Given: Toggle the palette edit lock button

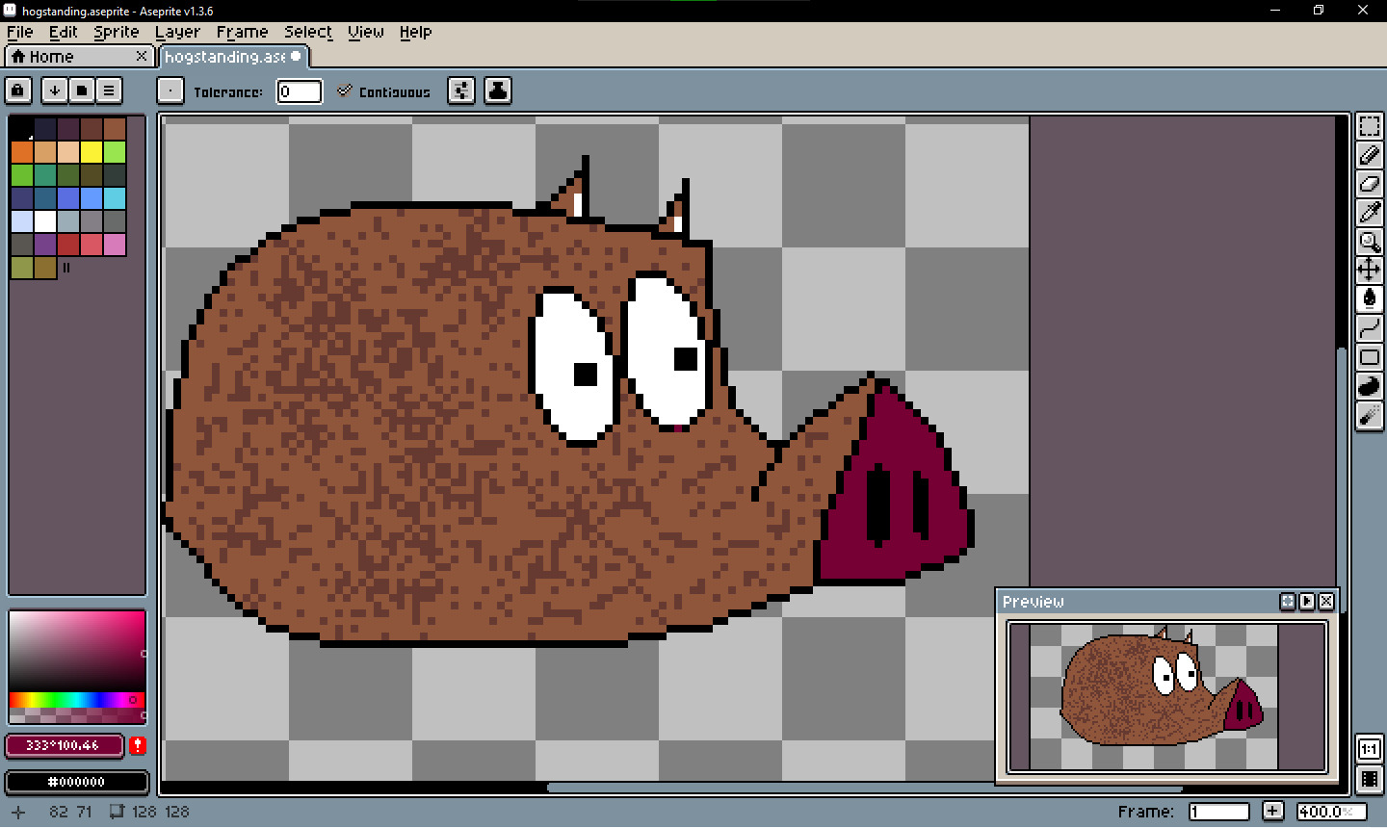Looking at the screenshot, I should click(18, 91).
